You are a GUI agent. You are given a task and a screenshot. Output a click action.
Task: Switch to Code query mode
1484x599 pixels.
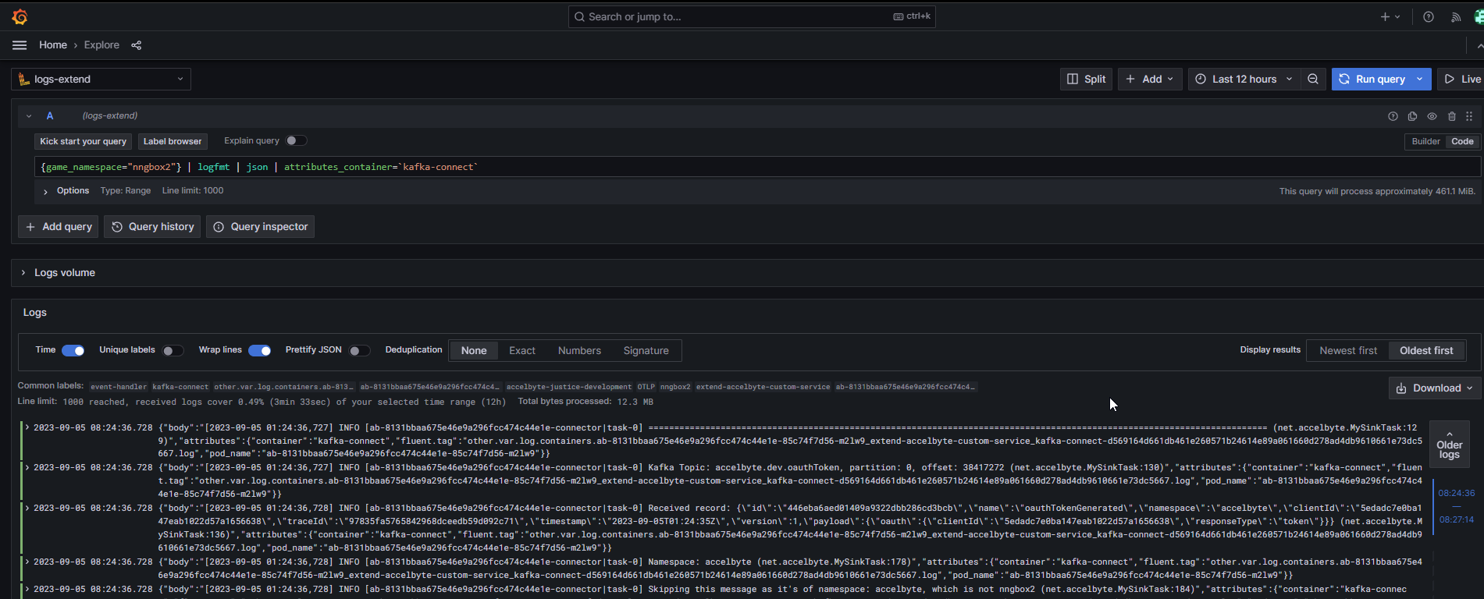tap(1462, 141)
